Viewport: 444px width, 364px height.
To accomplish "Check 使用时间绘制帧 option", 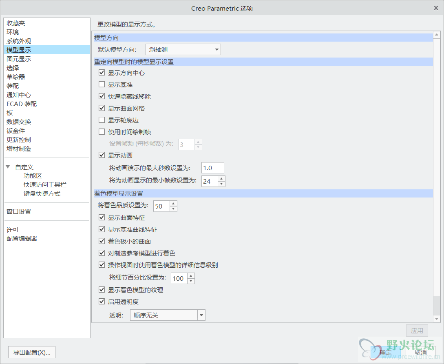I will click(102, 132).
